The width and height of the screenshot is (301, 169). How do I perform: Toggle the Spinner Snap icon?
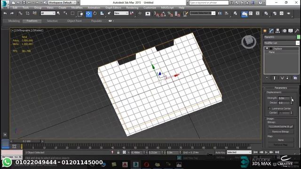coord(177,14)
